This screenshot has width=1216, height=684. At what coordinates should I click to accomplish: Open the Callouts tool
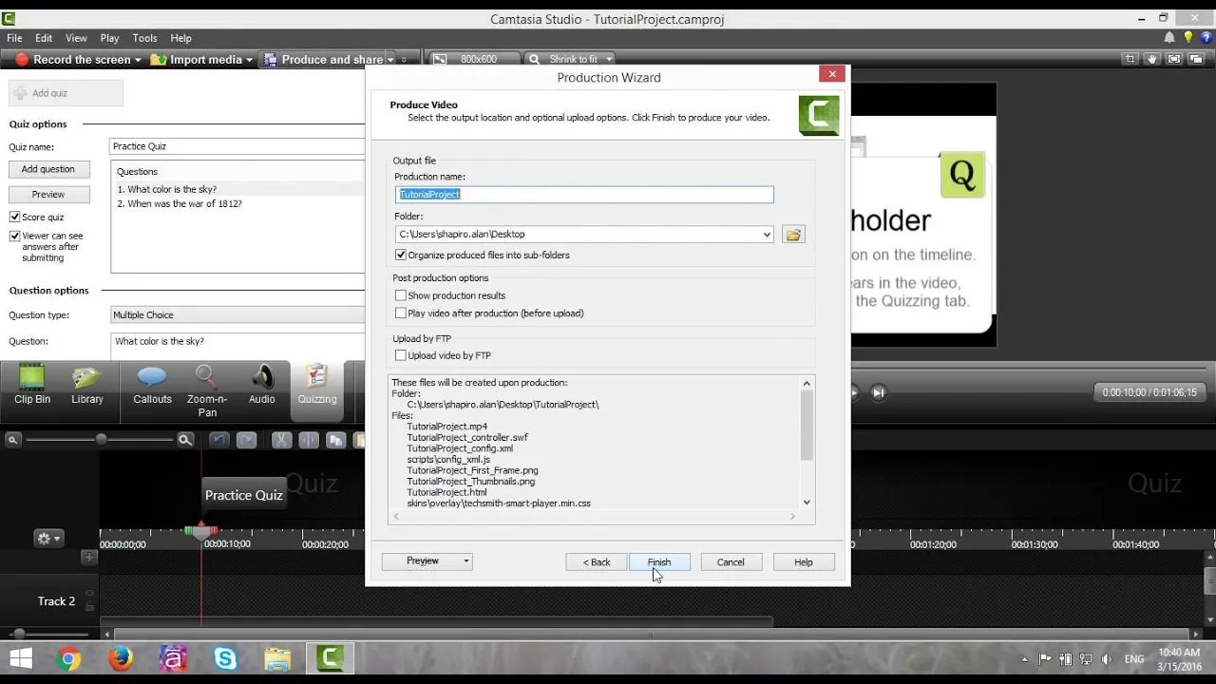tap(152, 385)
